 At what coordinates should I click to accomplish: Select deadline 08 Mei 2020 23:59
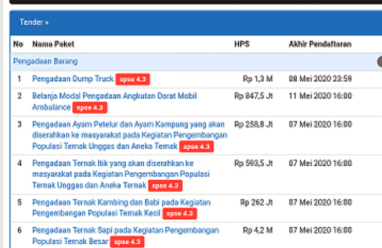point(320,79)
